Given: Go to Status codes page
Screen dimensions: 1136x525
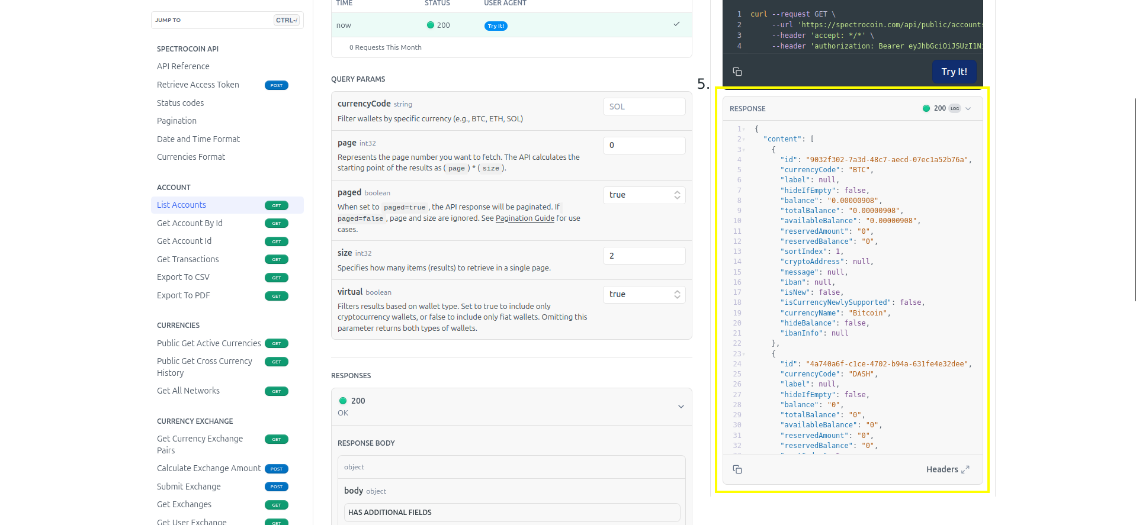Looking at the screenshot, I should pos(180,103).
